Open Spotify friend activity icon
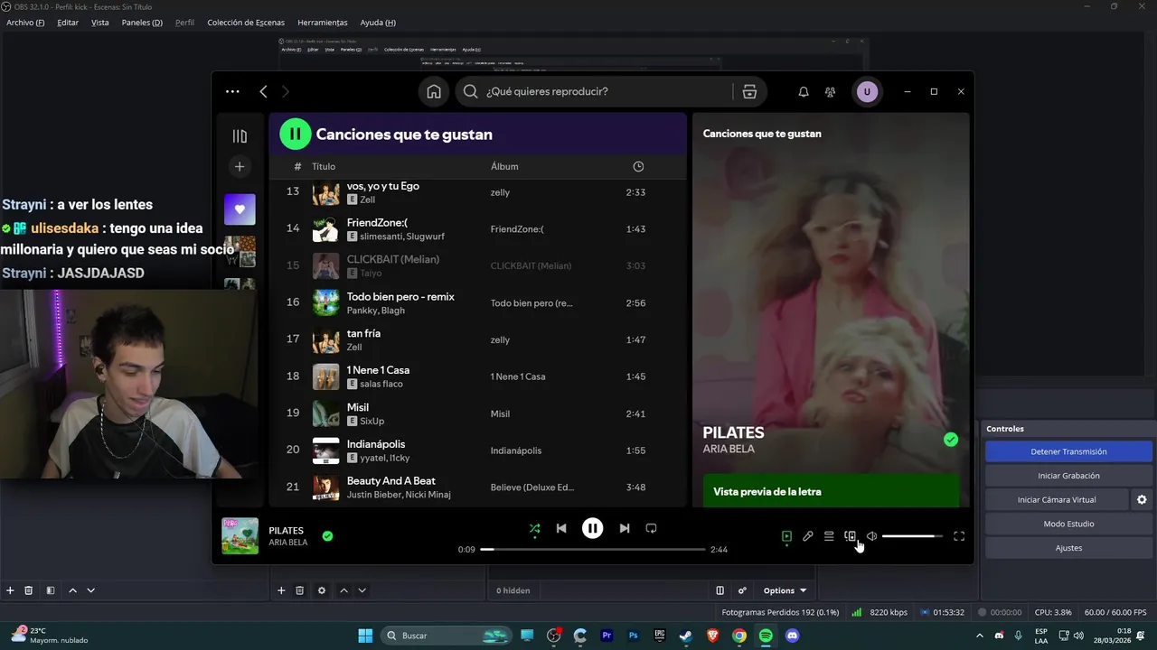 (x=830, y=91)
